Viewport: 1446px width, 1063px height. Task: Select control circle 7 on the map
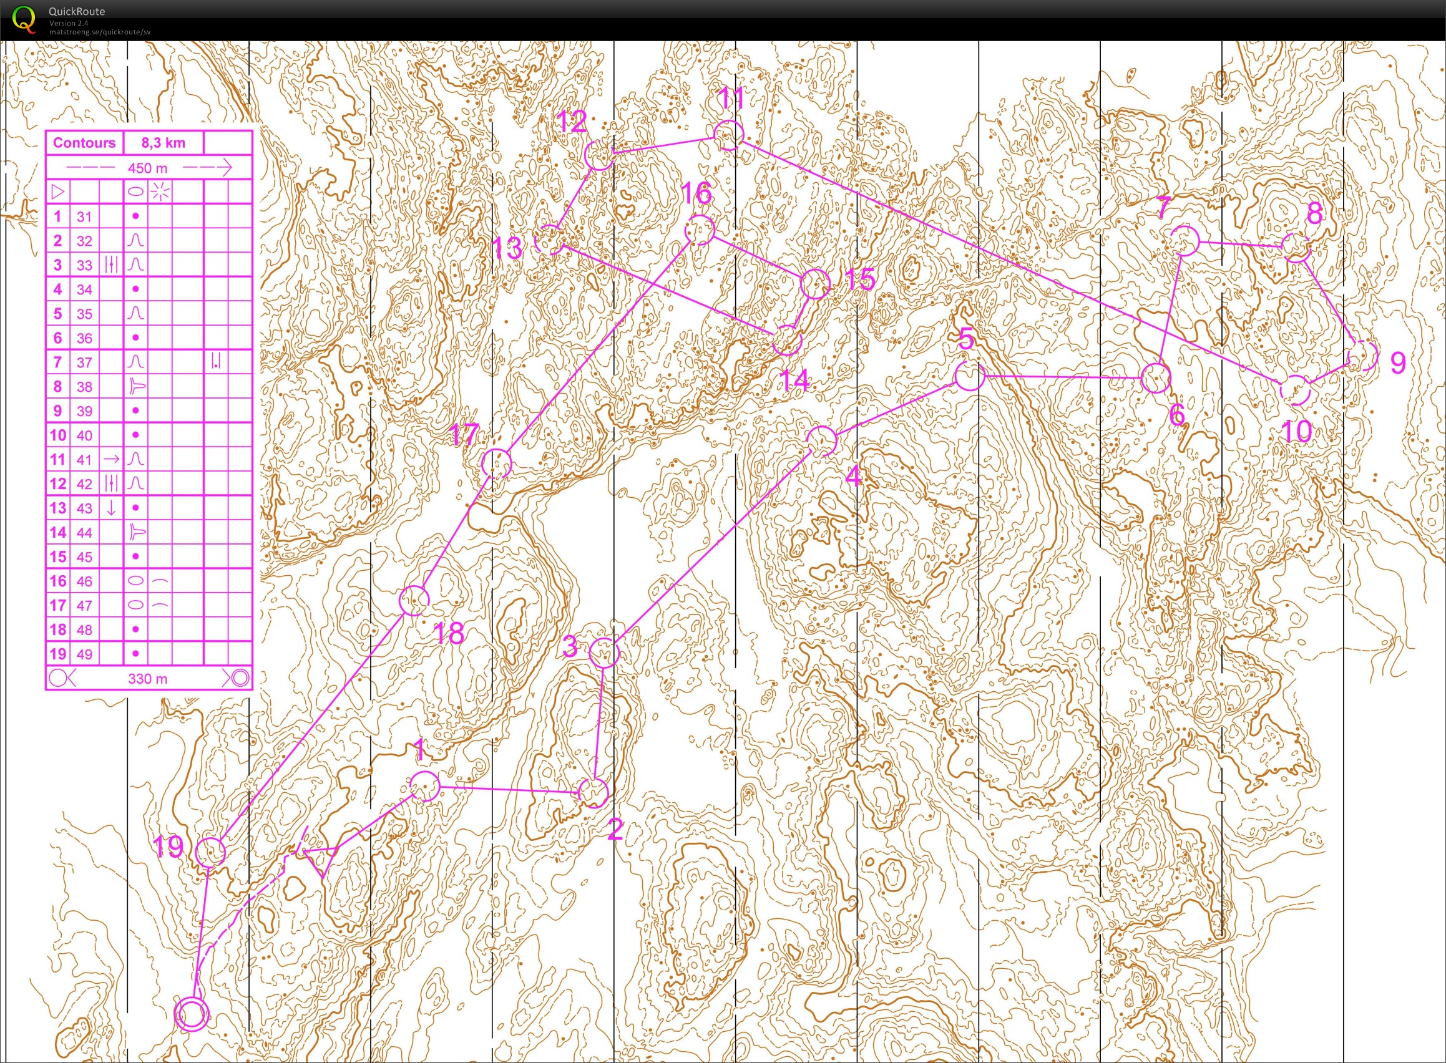click(x=1184, y=241)
